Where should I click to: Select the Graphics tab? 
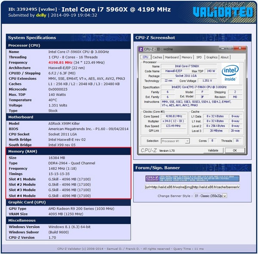pos(212,57)
